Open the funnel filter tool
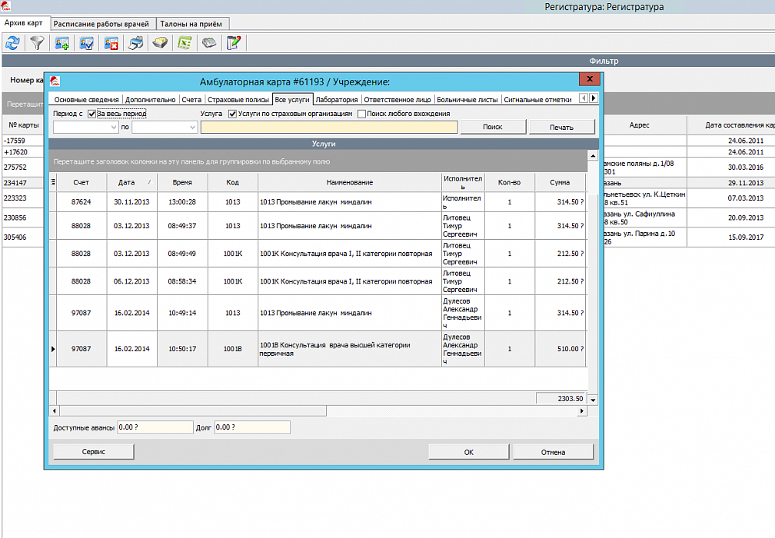This screenshot has width=775, height=538. [x=36, y=43]
